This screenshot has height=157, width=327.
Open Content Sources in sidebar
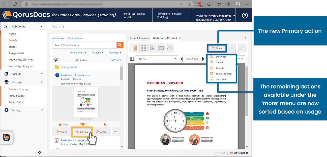point(19,89)
